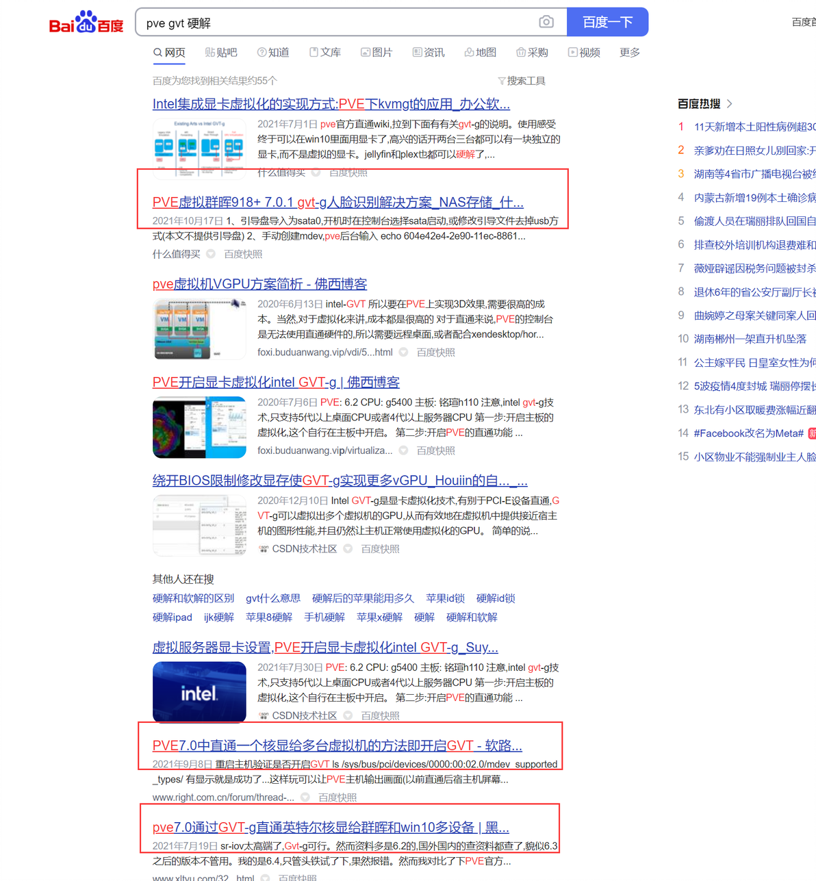816x881 pixels.
Task: Search related term 硬解和软解的区别
Action: pos(193,598)
